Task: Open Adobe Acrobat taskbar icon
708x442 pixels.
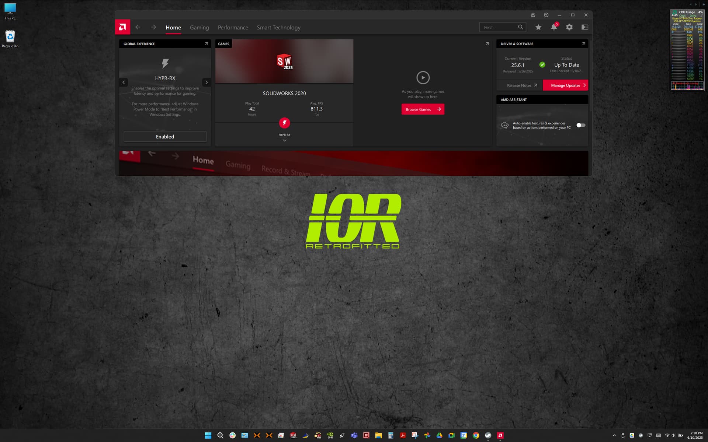Action: 403,435
